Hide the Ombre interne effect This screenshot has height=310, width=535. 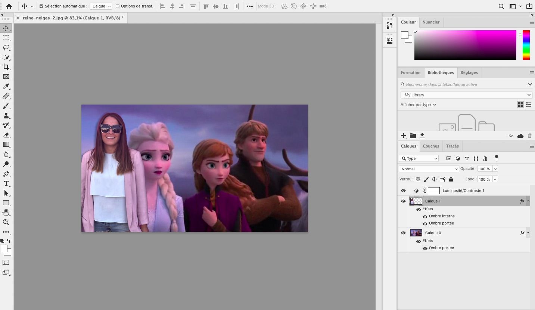pos(425,217)
